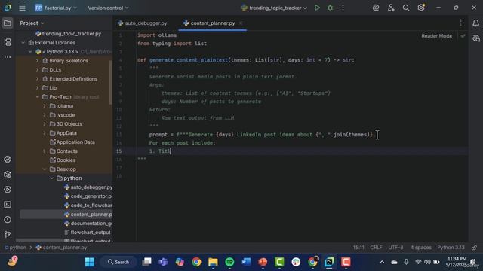
Task: Expand Extended Definitions node
Action: point(37,78)
